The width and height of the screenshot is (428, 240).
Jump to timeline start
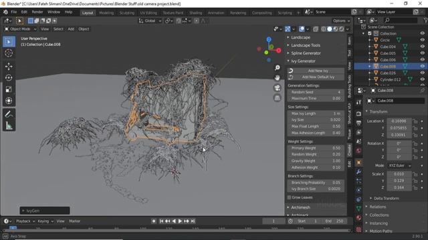[161, 221]
